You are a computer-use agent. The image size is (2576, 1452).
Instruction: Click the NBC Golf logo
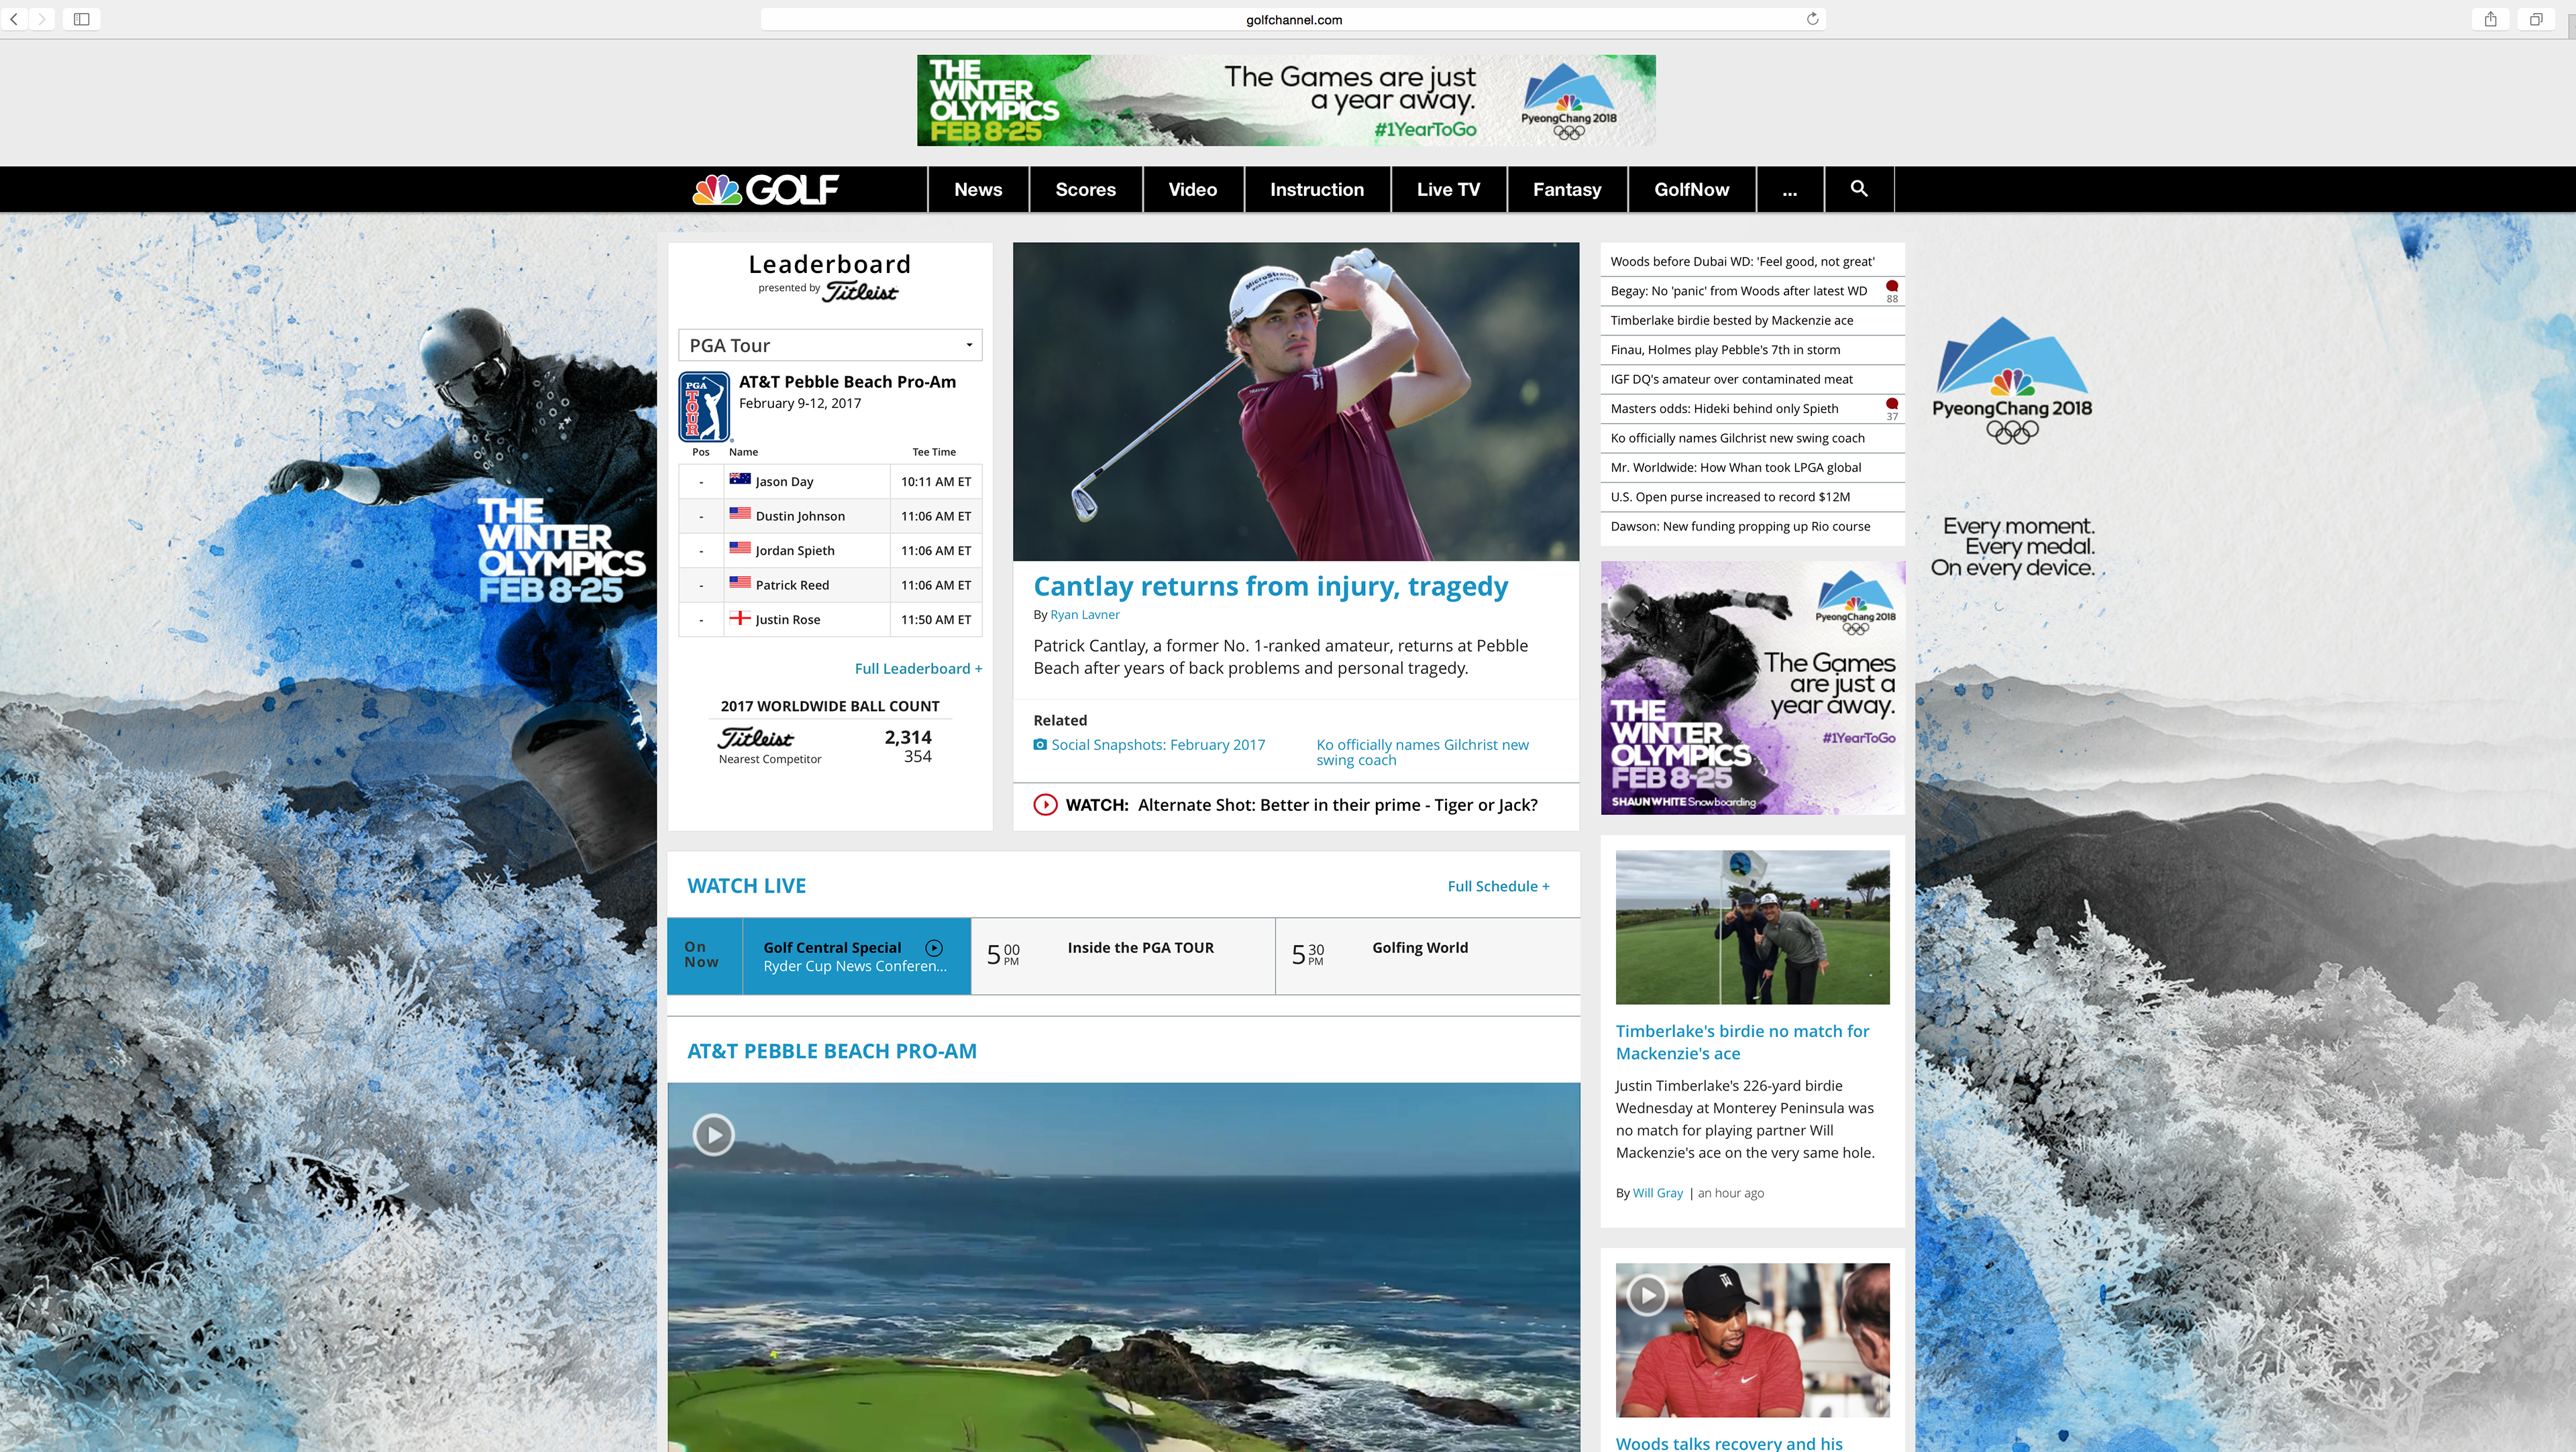click(x=766, y=189)
